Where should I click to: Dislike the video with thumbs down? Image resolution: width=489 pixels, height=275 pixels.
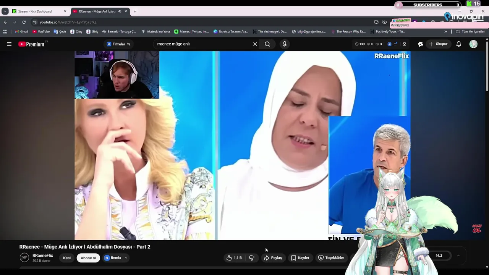coord(252,258)
